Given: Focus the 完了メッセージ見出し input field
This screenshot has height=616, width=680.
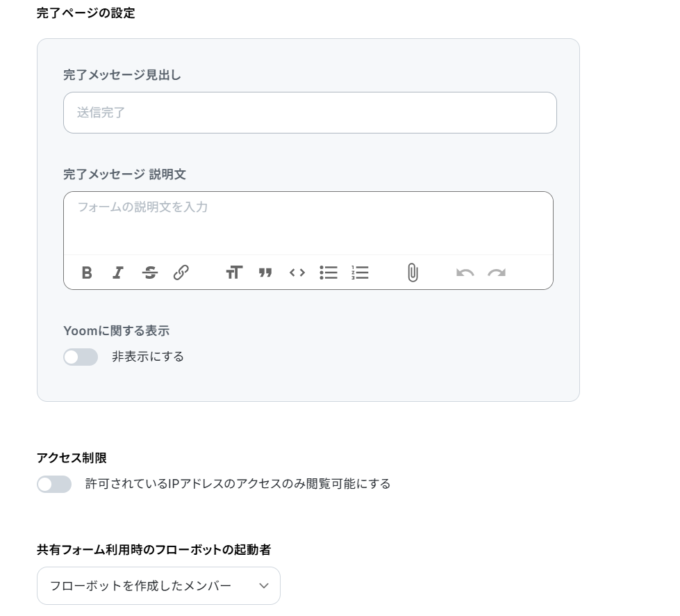Looking at the screenshot, I should (310, 113).
